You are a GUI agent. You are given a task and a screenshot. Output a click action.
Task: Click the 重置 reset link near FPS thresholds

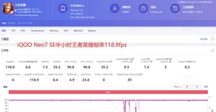pos(206,87)
